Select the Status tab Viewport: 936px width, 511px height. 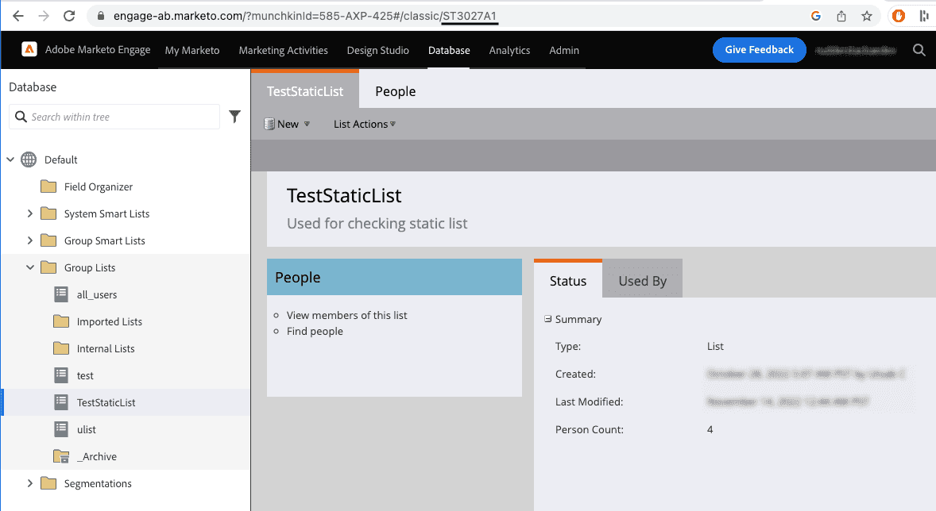567,280
